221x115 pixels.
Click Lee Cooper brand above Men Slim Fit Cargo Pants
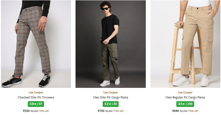(111, 92)
